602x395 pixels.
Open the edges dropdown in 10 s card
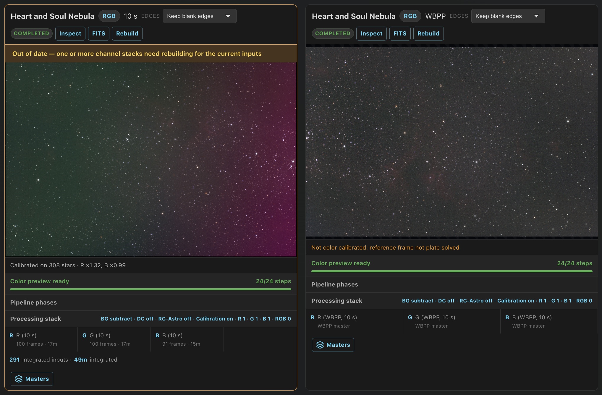pyautogui.click(x=200, y=16)
